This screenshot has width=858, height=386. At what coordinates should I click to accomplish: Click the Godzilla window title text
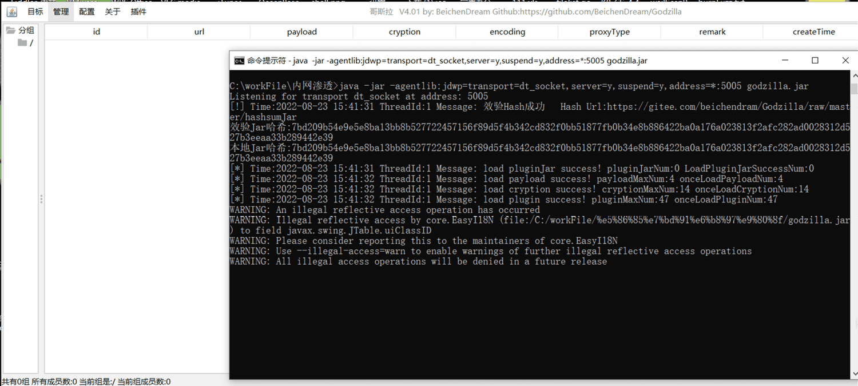526,11
